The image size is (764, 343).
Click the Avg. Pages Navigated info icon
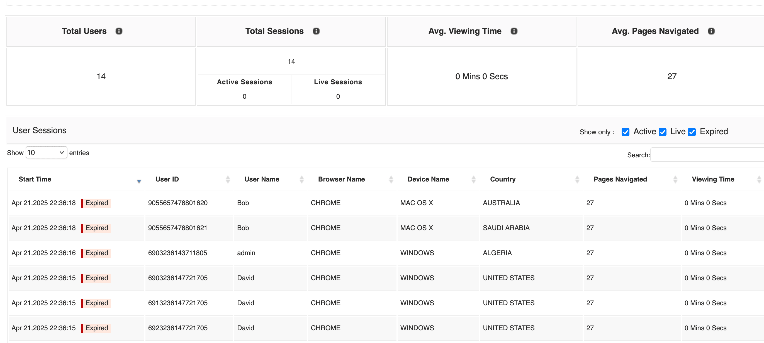(x=711, y=31)
